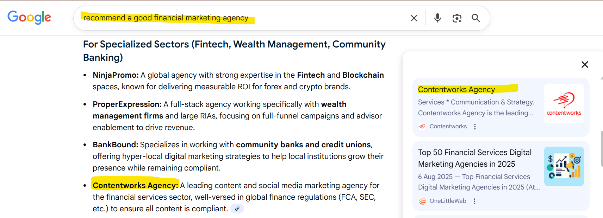Viewport: 603px width, 218px height.
Task: Click the financial marketing illustration thumbnail
Action: pyautogui.click(x=564, y=166)
